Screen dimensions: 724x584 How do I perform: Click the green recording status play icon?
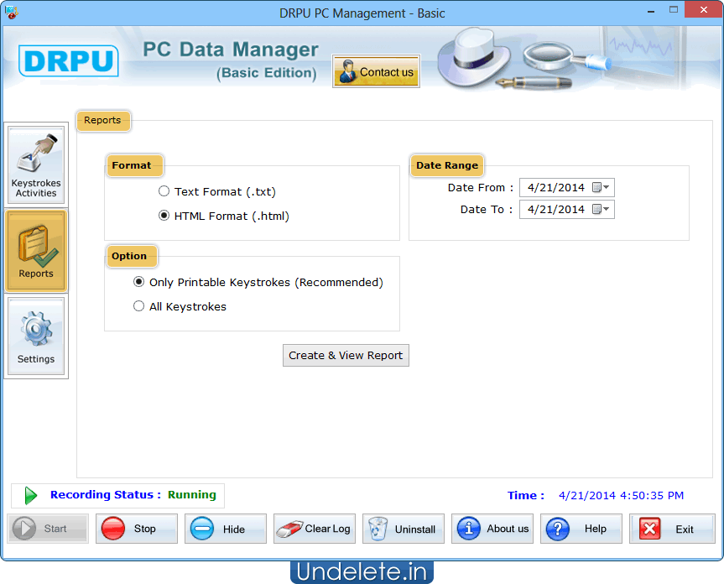point(31,495)
